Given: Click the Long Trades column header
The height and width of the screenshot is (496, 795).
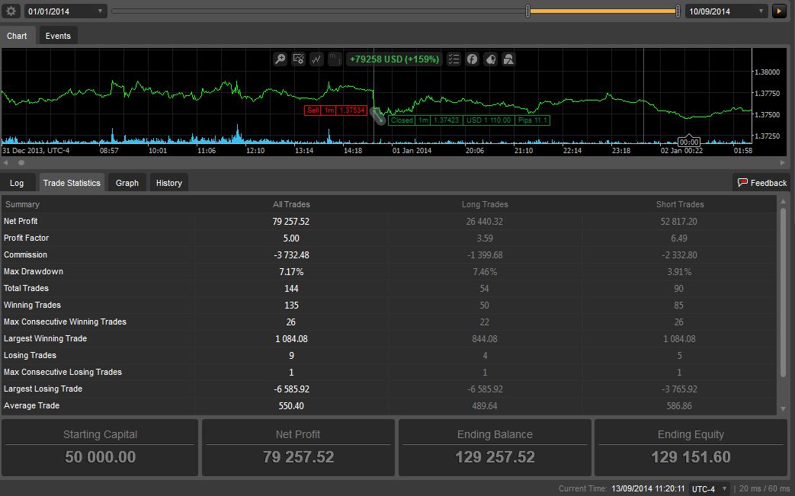Looking at the screenshot, I should pos(485,204).
